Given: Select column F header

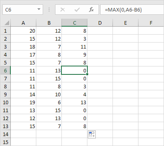Looking at the screenshot, I should [x=151, y=23].
